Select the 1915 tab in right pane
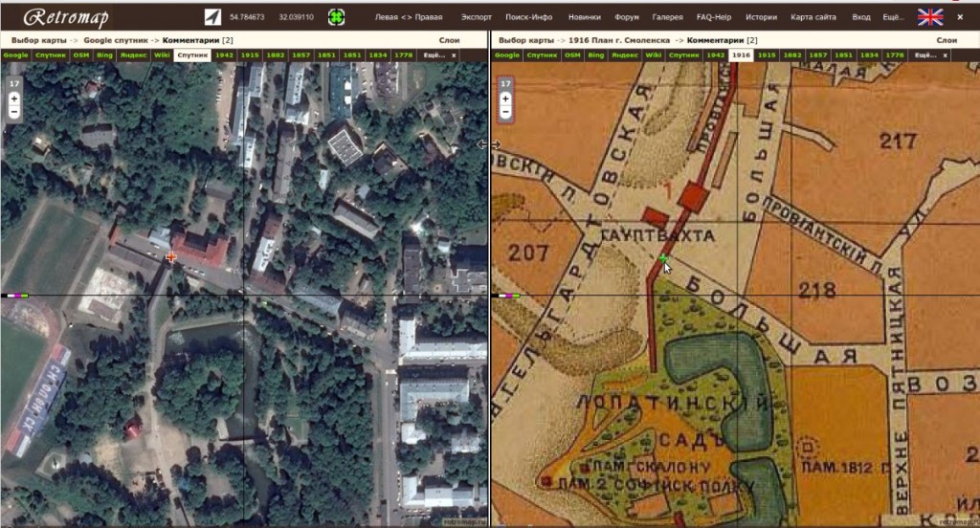 [x=767, y=55]
